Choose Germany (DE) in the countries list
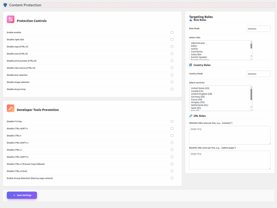Image resolution: width=277 pixels, height=208 pixels. tap(198, 97)
